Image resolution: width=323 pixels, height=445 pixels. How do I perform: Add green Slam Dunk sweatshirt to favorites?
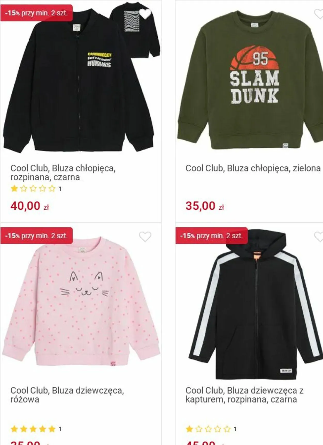[x=319, y=13]
